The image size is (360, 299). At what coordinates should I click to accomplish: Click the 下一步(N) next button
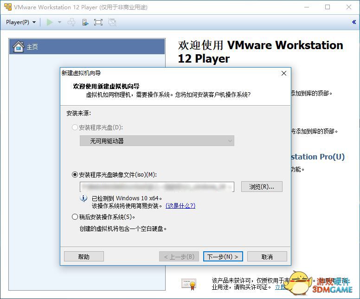click(x=223, y=256)
